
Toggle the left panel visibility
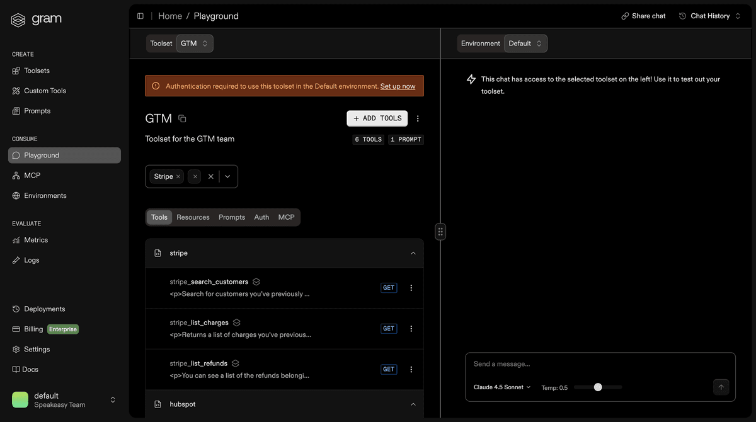[140, 16]
